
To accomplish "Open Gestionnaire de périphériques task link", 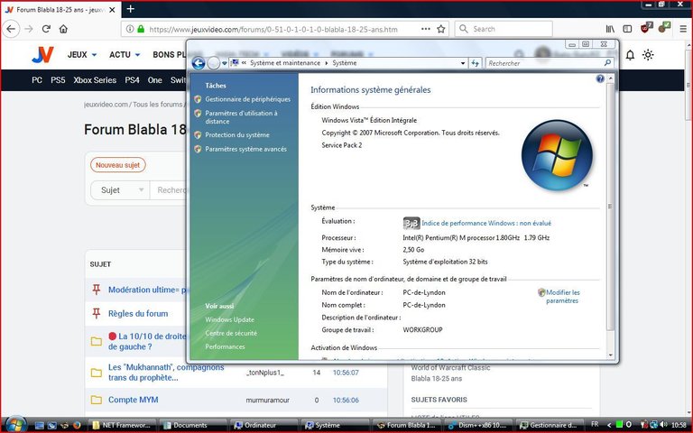I will pos(247,99).
